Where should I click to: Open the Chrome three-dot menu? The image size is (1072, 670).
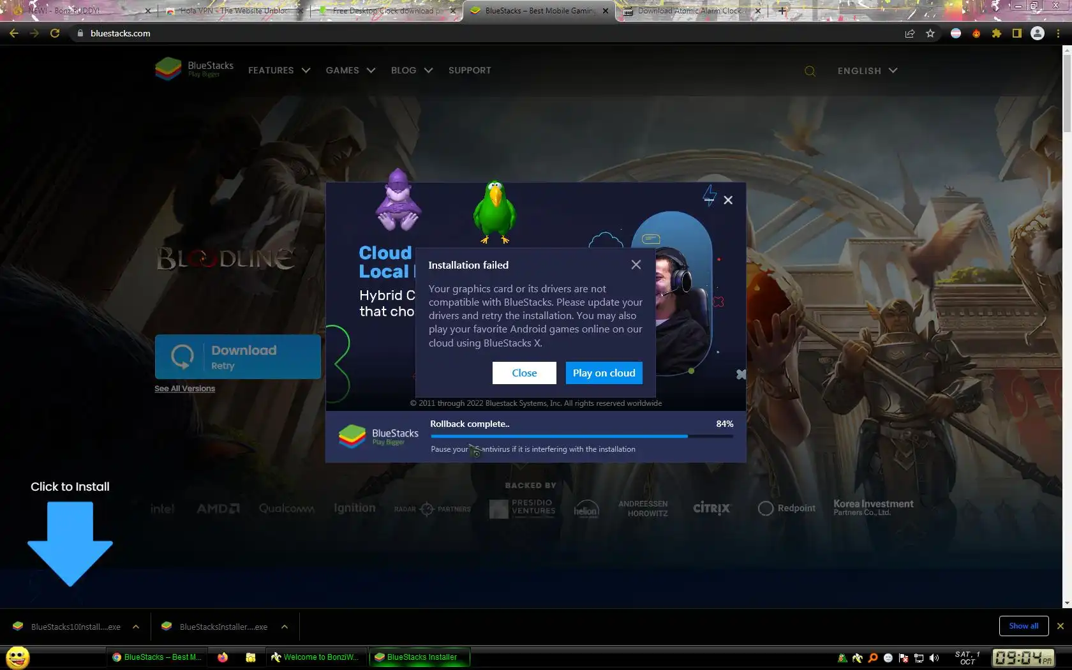(x=1058, y=33)
